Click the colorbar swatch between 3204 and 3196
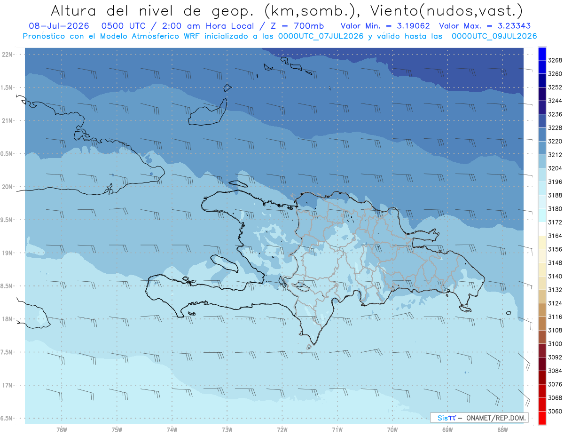564x436 pixels. click(541, 175)
